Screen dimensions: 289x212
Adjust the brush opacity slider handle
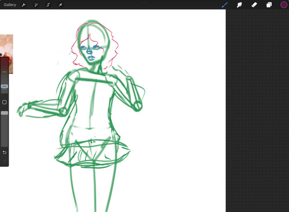point(5,113)
